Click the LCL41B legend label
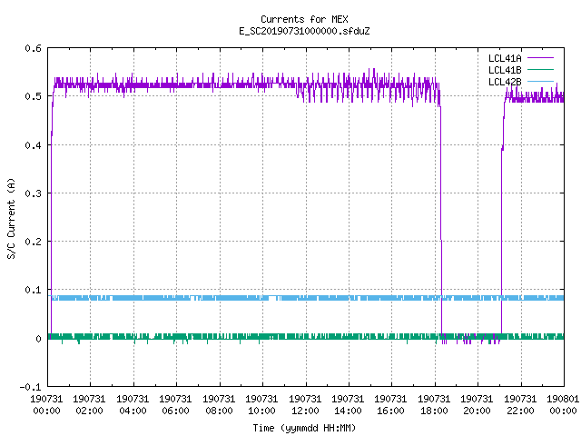Viewport: 581px width, 436px height. coord(505,70)
